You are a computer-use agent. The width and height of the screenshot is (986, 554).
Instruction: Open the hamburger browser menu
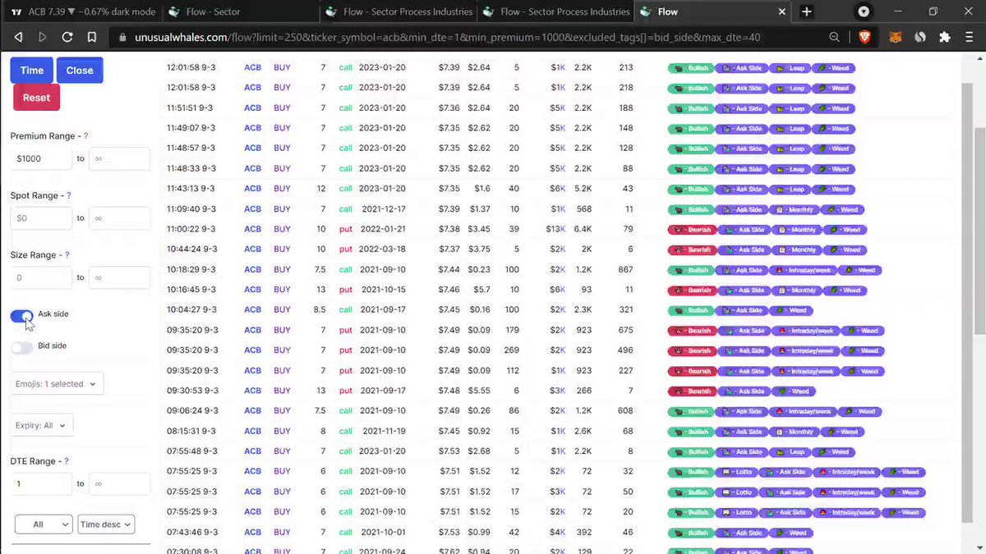tap(970, 37)
